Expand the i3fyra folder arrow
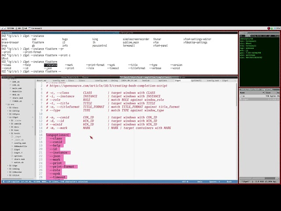This screenshot has width=281, height=211. pos(8,114)
